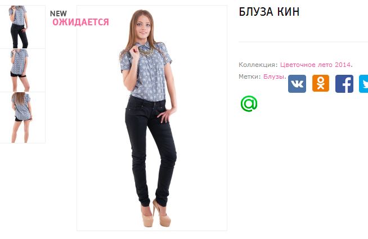Show the back view thumbnail
Screen dimensions: 368x239
22,118
